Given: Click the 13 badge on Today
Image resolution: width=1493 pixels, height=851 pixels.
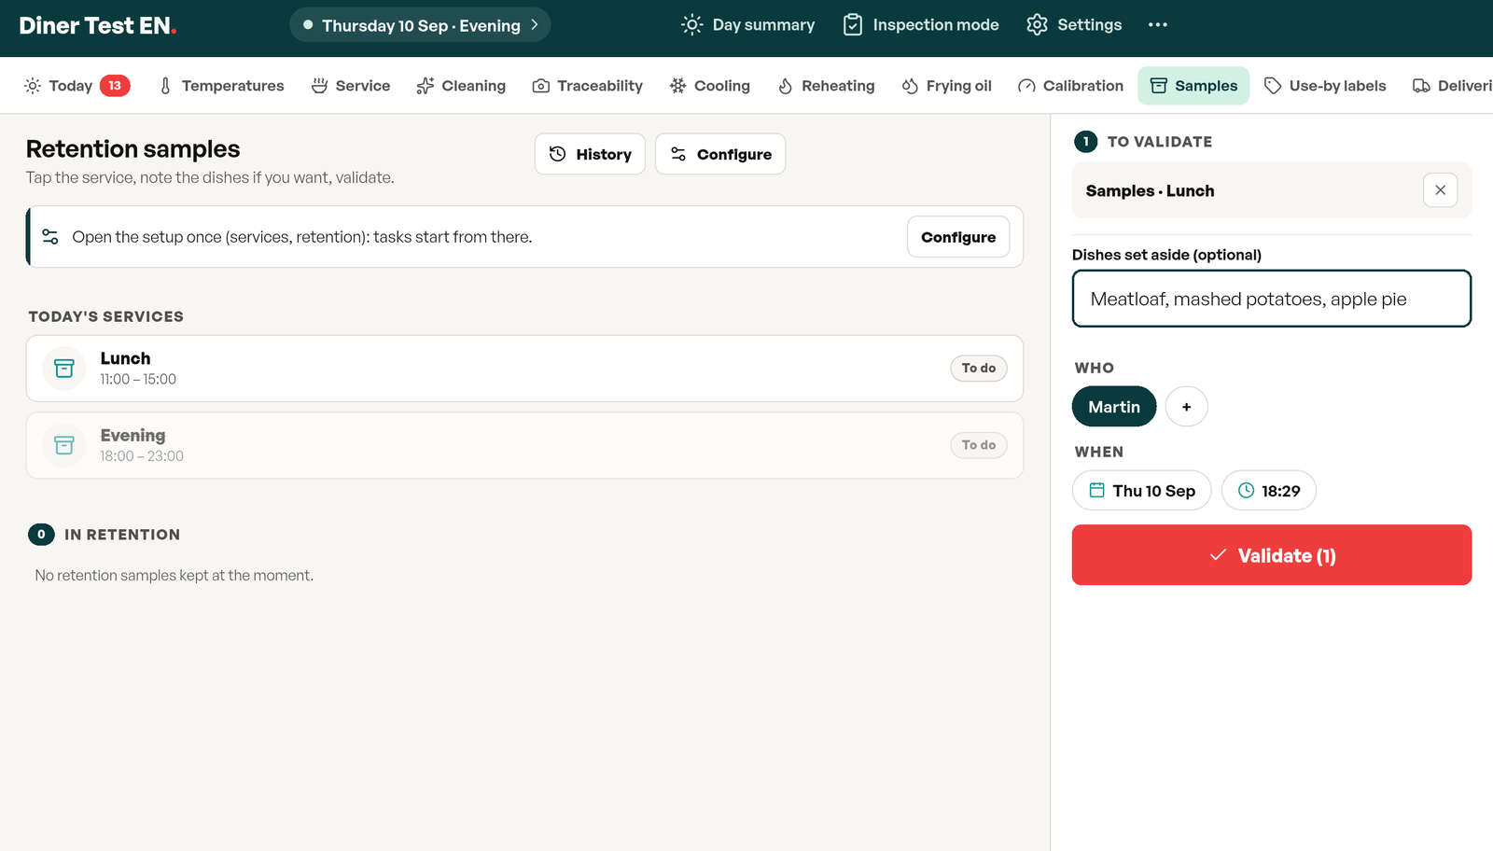Looking at the screenshot, I should click(115, 86).
